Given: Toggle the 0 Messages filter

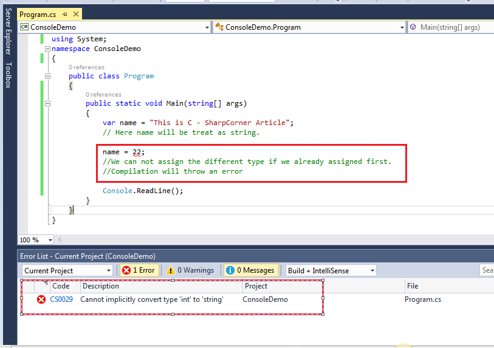Looking at the screenshot, I should coord(251,270).
